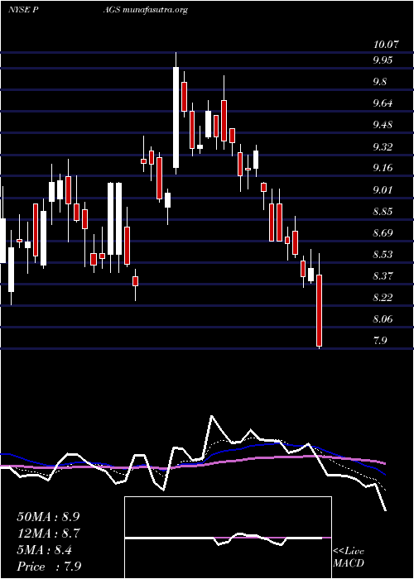Click the 9.95 price label
The width and height of the screenshot is (414, 579).
coord(383,60)
